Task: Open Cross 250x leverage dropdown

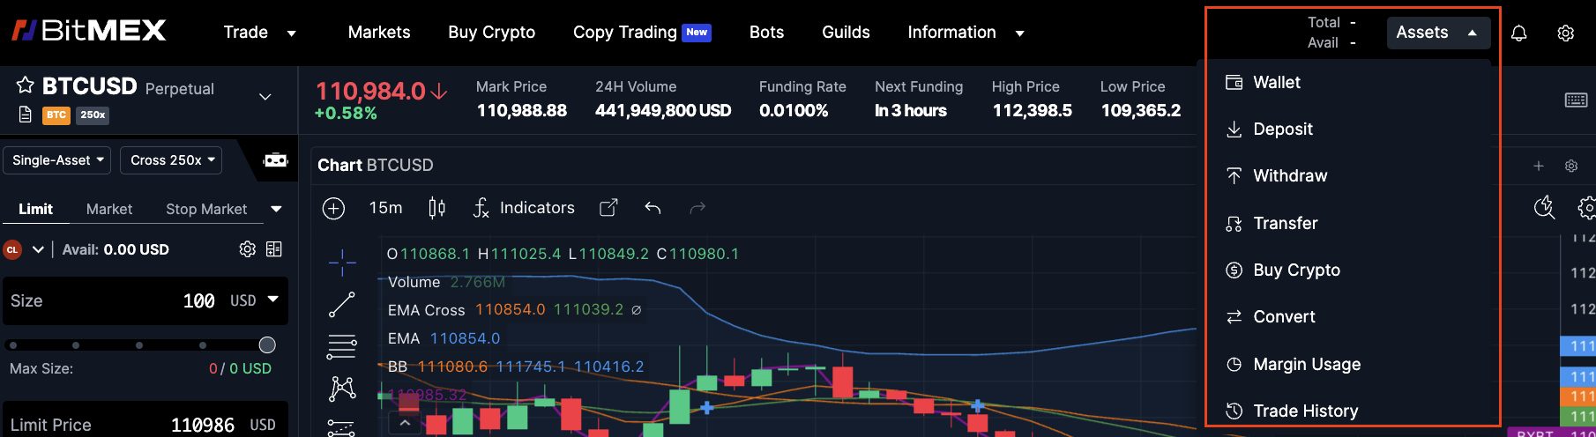Action: (171, 160)
